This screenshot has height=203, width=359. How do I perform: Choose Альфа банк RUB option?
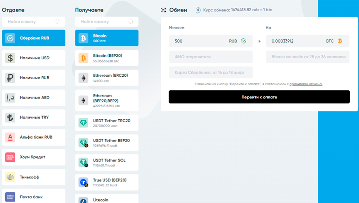click(34, 137)
